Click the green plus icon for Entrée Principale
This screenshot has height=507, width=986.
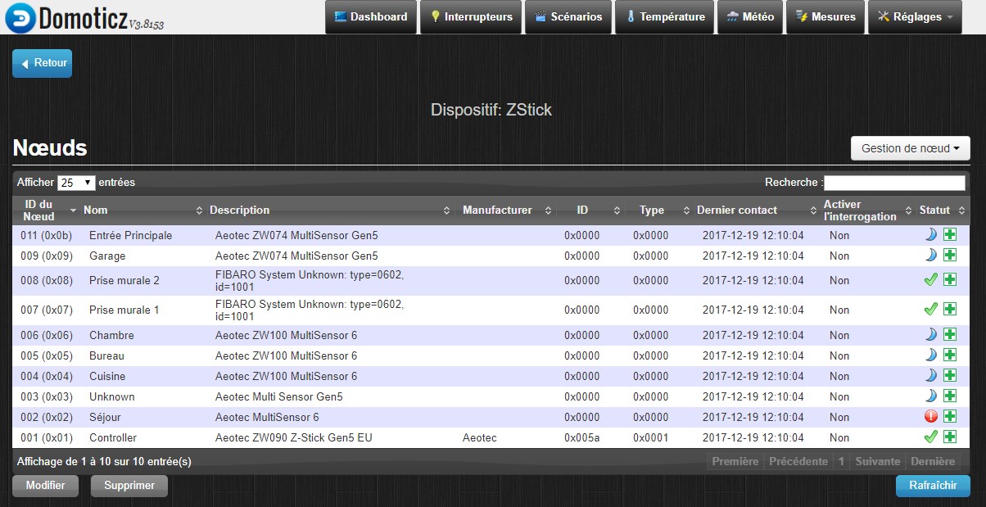(x=950, y=235)
